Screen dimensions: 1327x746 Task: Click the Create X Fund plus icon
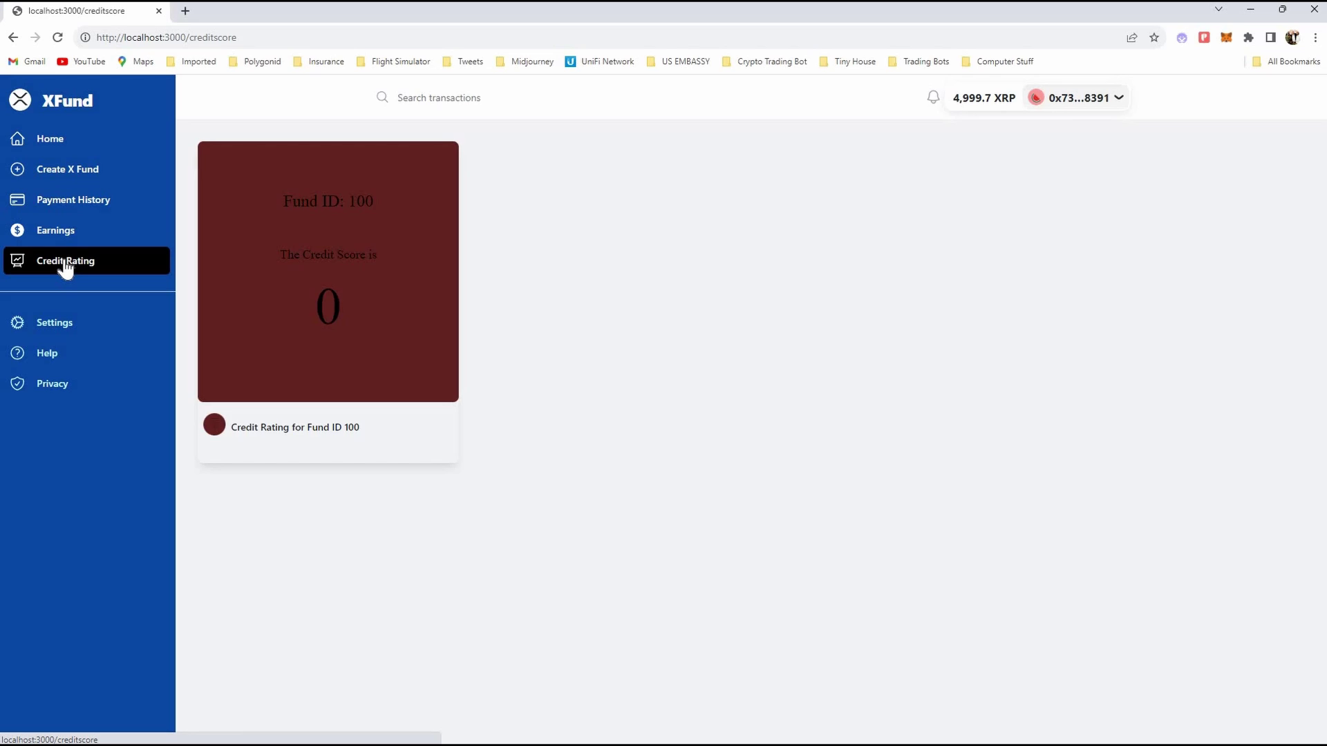(x=17, y=169)
